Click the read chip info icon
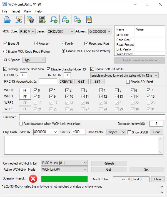 30,20
